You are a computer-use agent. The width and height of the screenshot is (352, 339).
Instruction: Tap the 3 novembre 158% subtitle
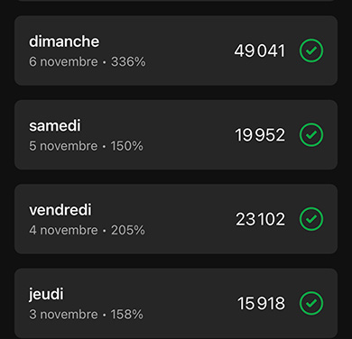tap(86, 315)
